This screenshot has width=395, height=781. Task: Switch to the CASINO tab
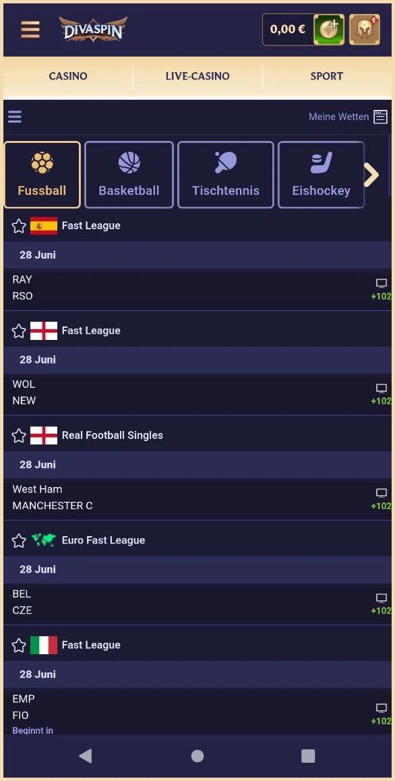tap(68, 76)
